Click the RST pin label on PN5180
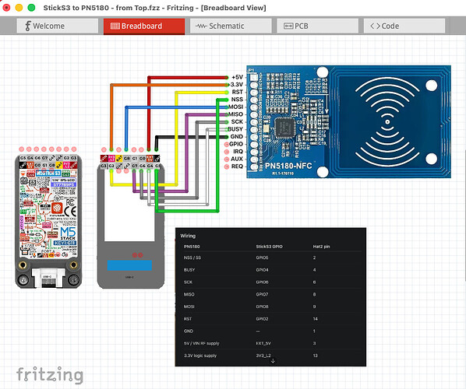 pyautogui.click(x=238, y=92)
